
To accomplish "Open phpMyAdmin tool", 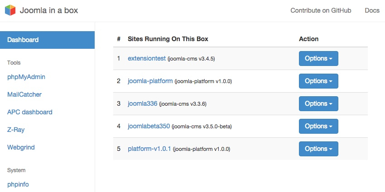I will coord(26,77).
